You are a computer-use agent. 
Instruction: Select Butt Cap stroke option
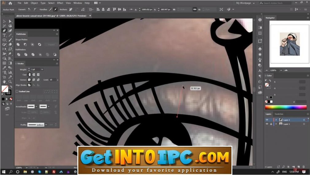click(29, 75)
